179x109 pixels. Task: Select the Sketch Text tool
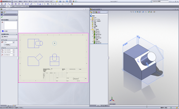coord(40,4)
